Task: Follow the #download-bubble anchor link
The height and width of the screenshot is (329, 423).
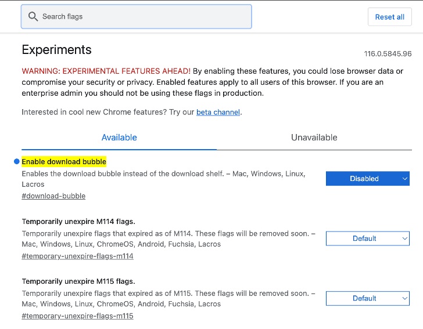Action: 53,196
